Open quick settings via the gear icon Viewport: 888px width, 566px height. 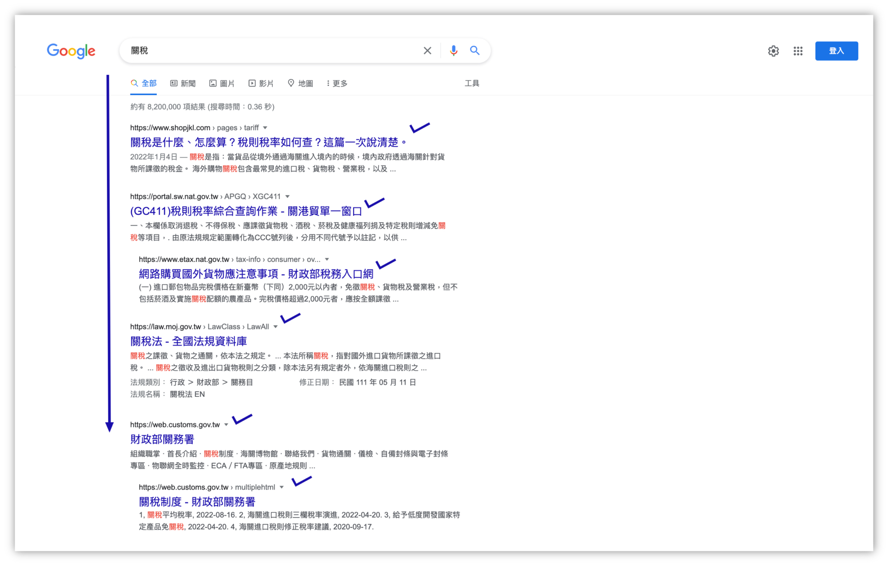774,51
